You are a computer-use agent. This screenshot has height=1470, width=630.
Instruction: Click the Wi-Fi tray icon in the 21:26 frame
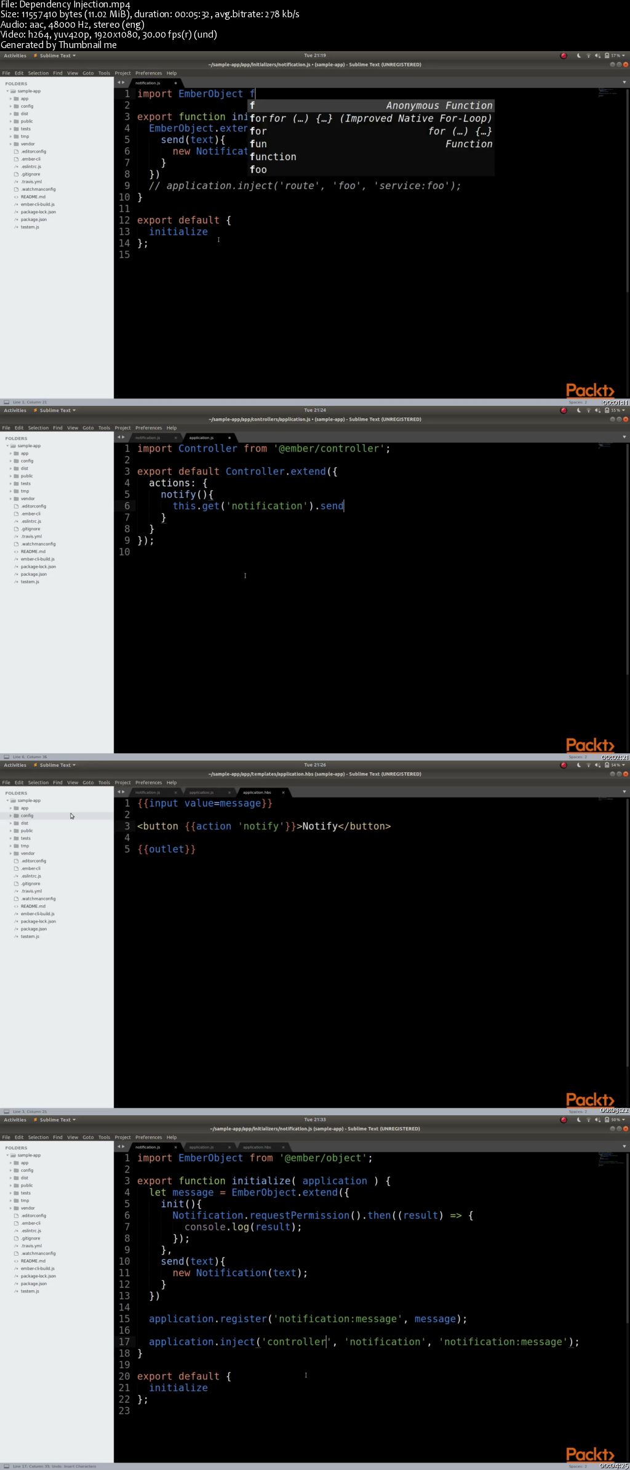[588, 765]
